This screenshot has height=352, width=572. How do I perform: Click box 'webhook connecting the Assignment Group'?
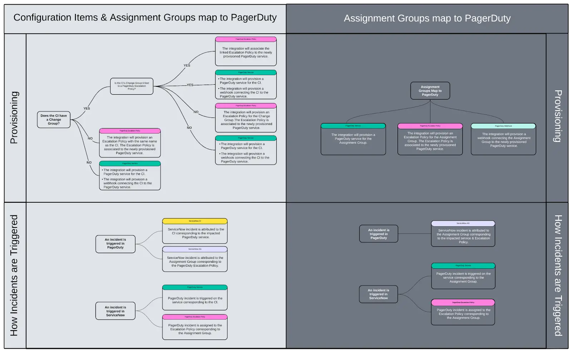pyautogui.click(x=503, y=139)
